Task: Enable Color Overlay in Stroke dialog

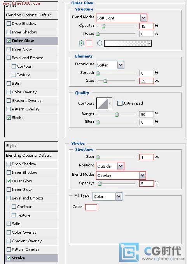Action: [x=9, y=233]
